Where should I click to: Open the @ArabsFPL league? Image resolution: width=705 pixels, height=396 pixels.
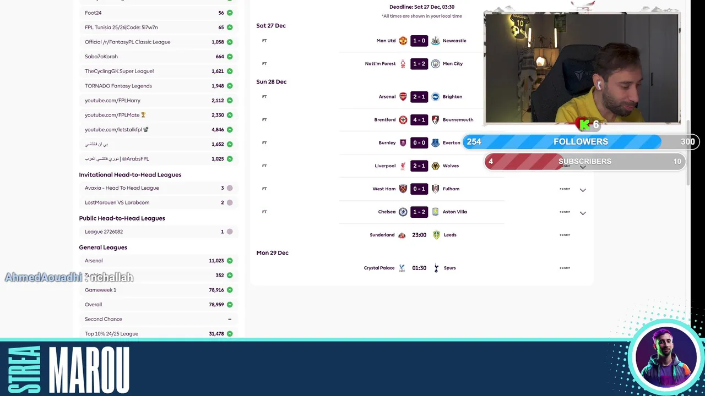point(117,159)
